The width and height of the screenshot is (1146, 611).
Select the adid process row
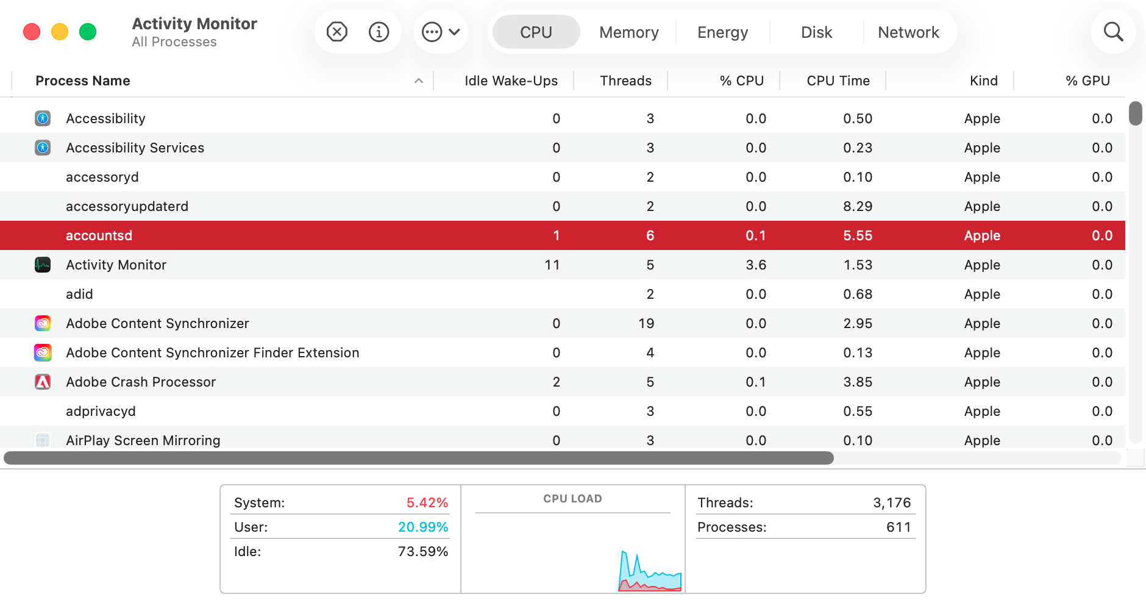[x=563, y=294]
